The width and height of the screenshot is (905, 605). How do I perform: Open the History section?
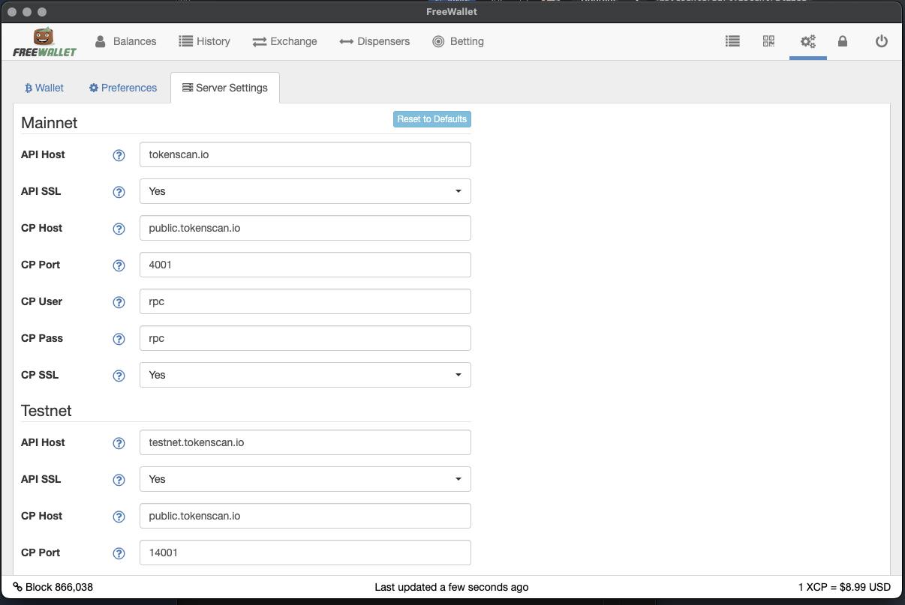point(204,41)
